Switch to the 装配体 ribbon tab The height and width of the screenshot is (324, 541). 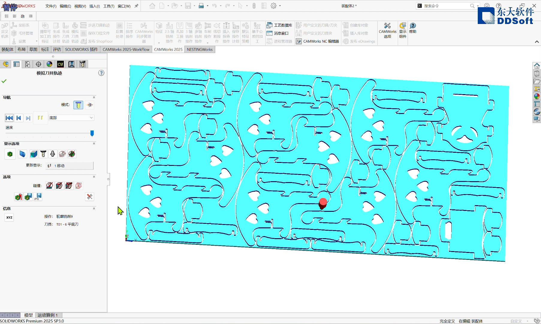(7, 49)
